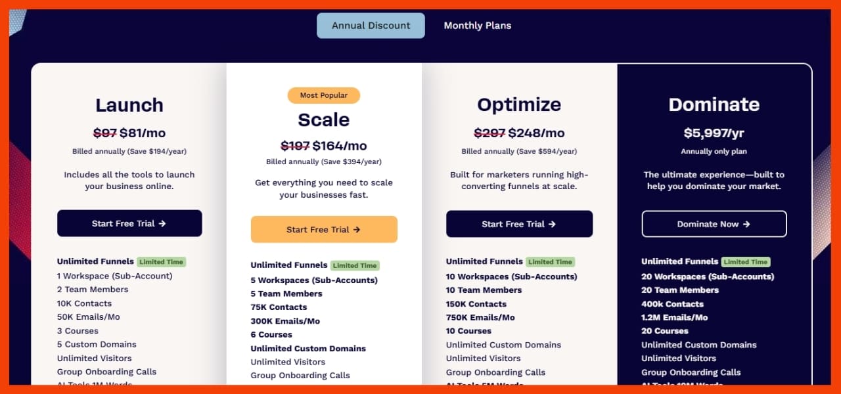Click the $5,997/yr price on Dominate
Image resolution: width=841 pixels, height=394 pixels.
(x=714, y=133)
